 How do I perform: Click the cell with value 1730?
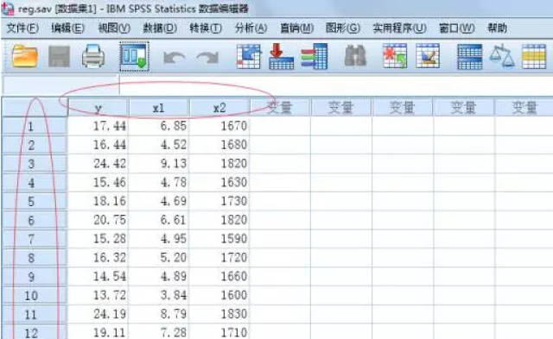coord(219,201)
